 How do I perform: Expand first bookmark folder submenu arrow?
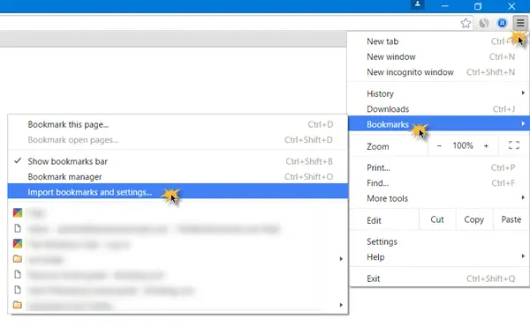341,259
